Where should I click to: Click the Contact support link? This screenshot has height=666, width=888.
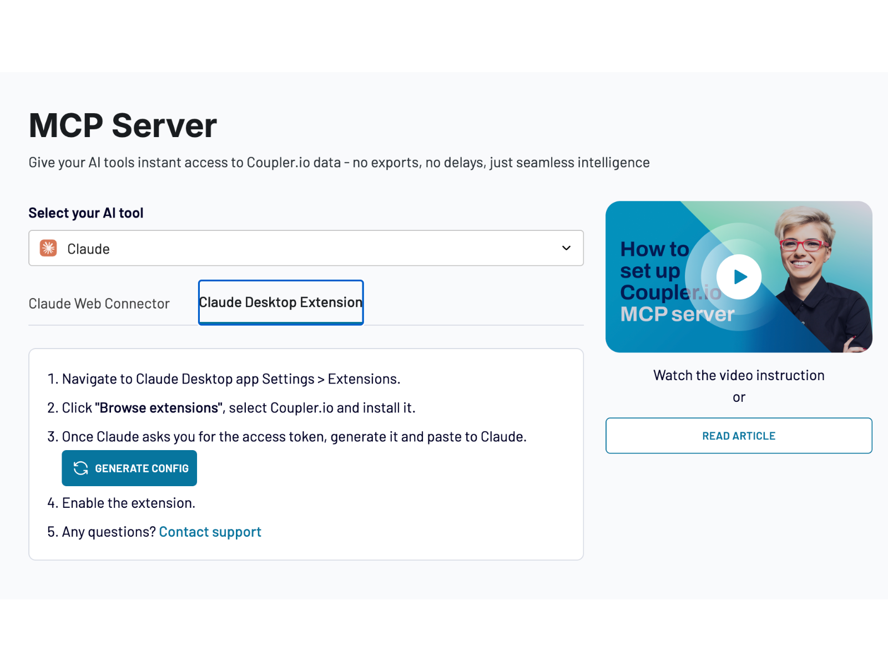tap(210, 531)
